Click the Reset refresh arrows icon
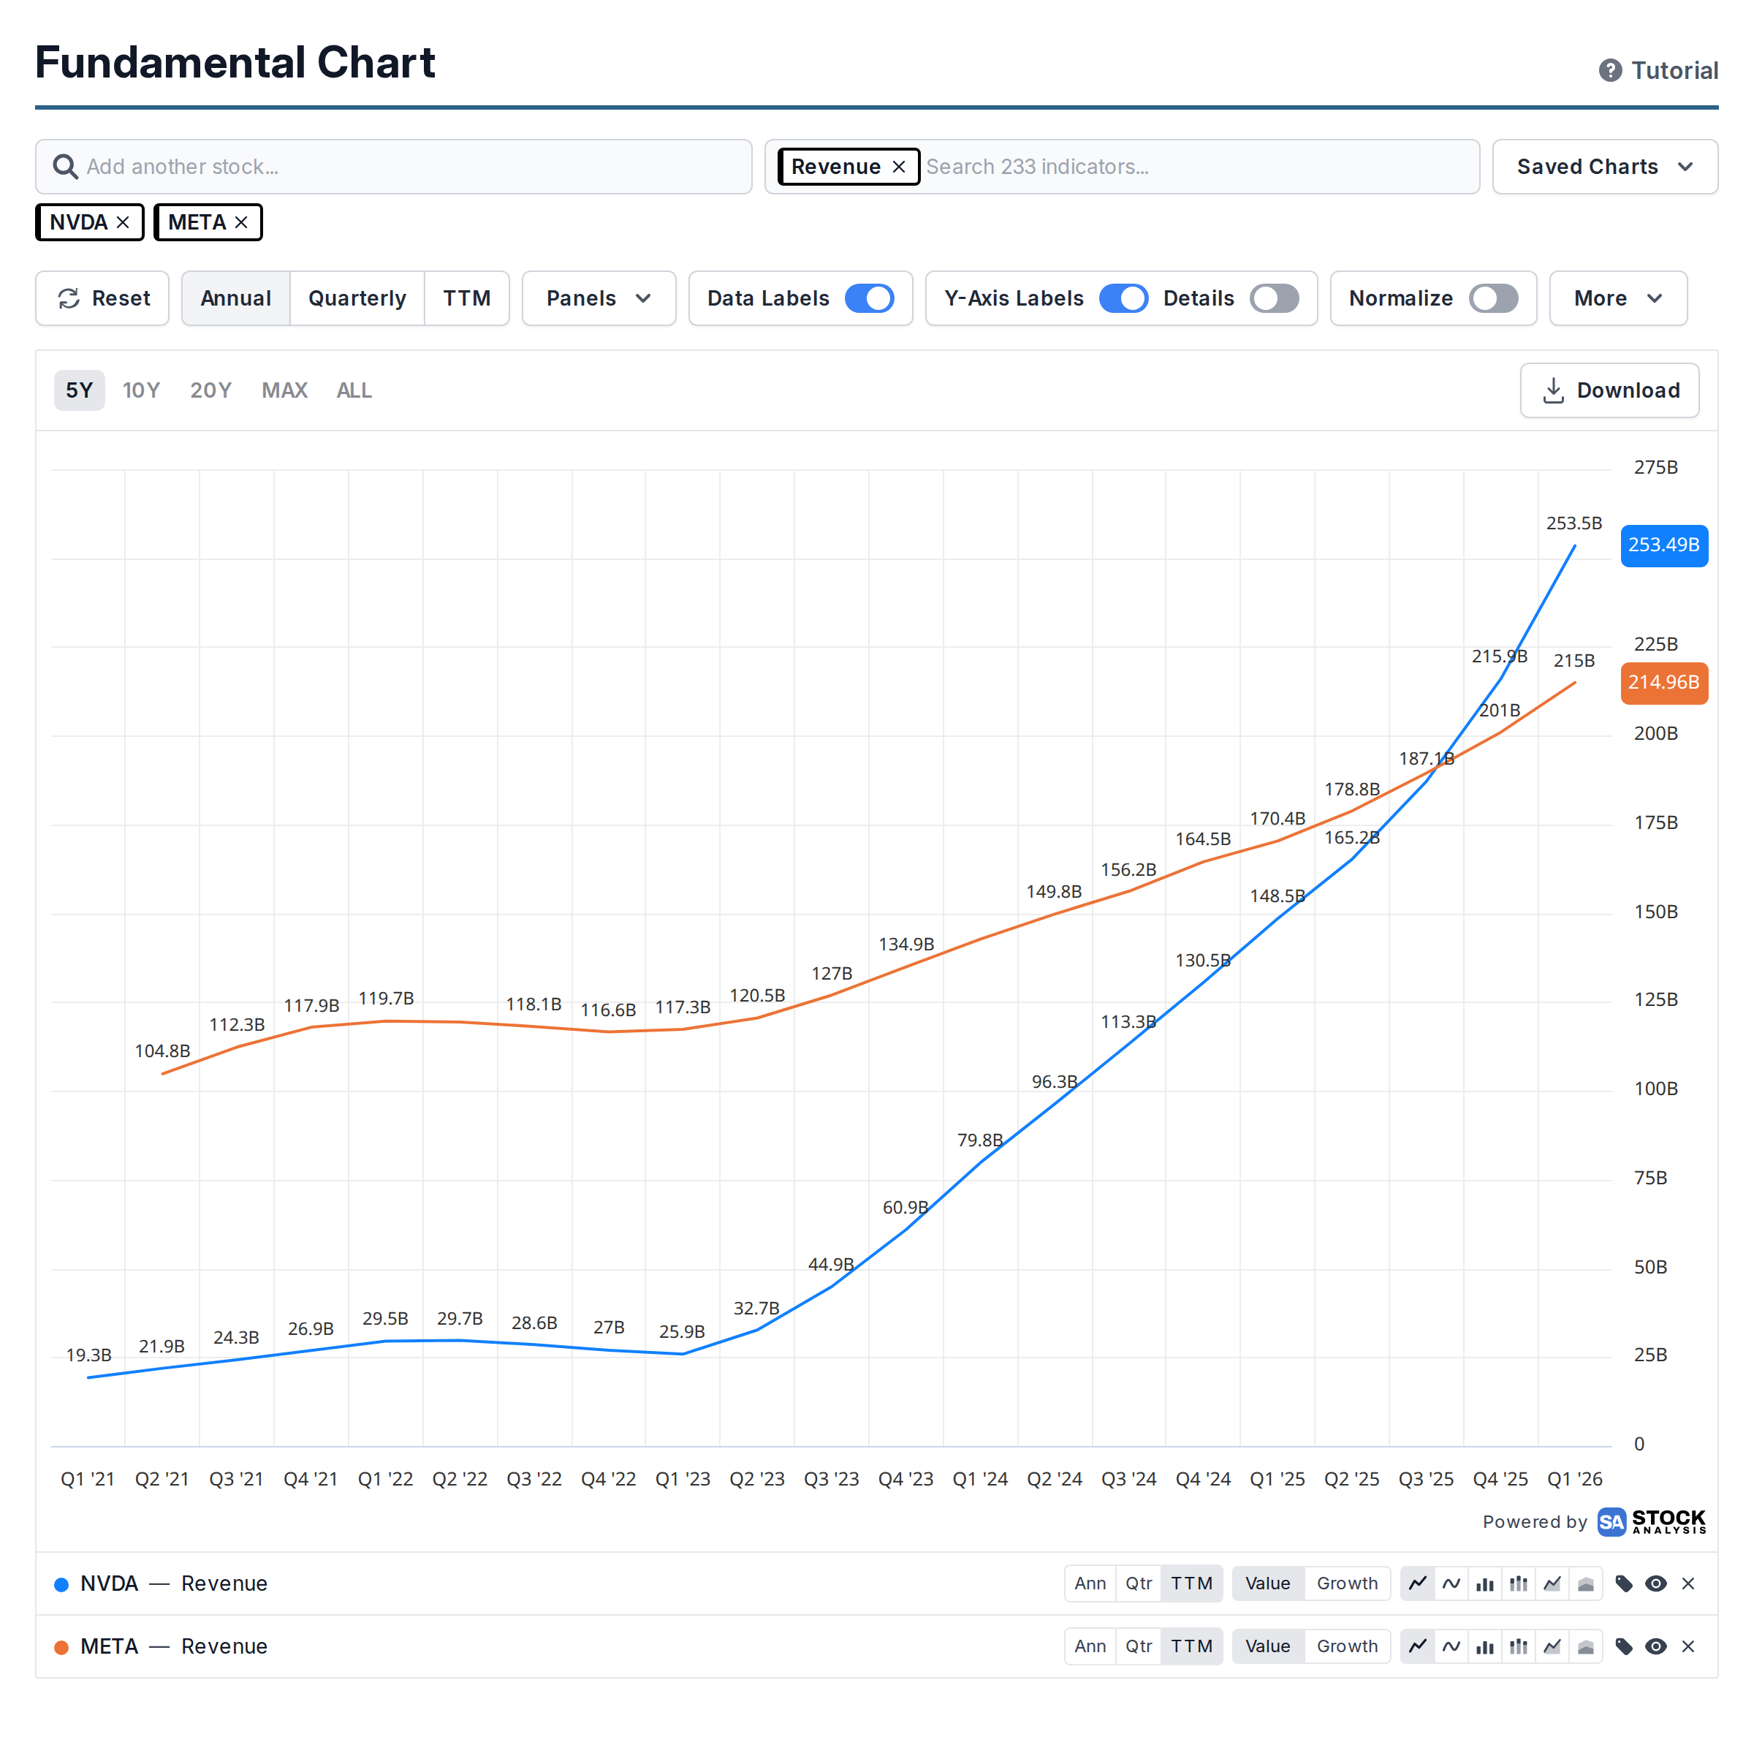 coord(69,299)
